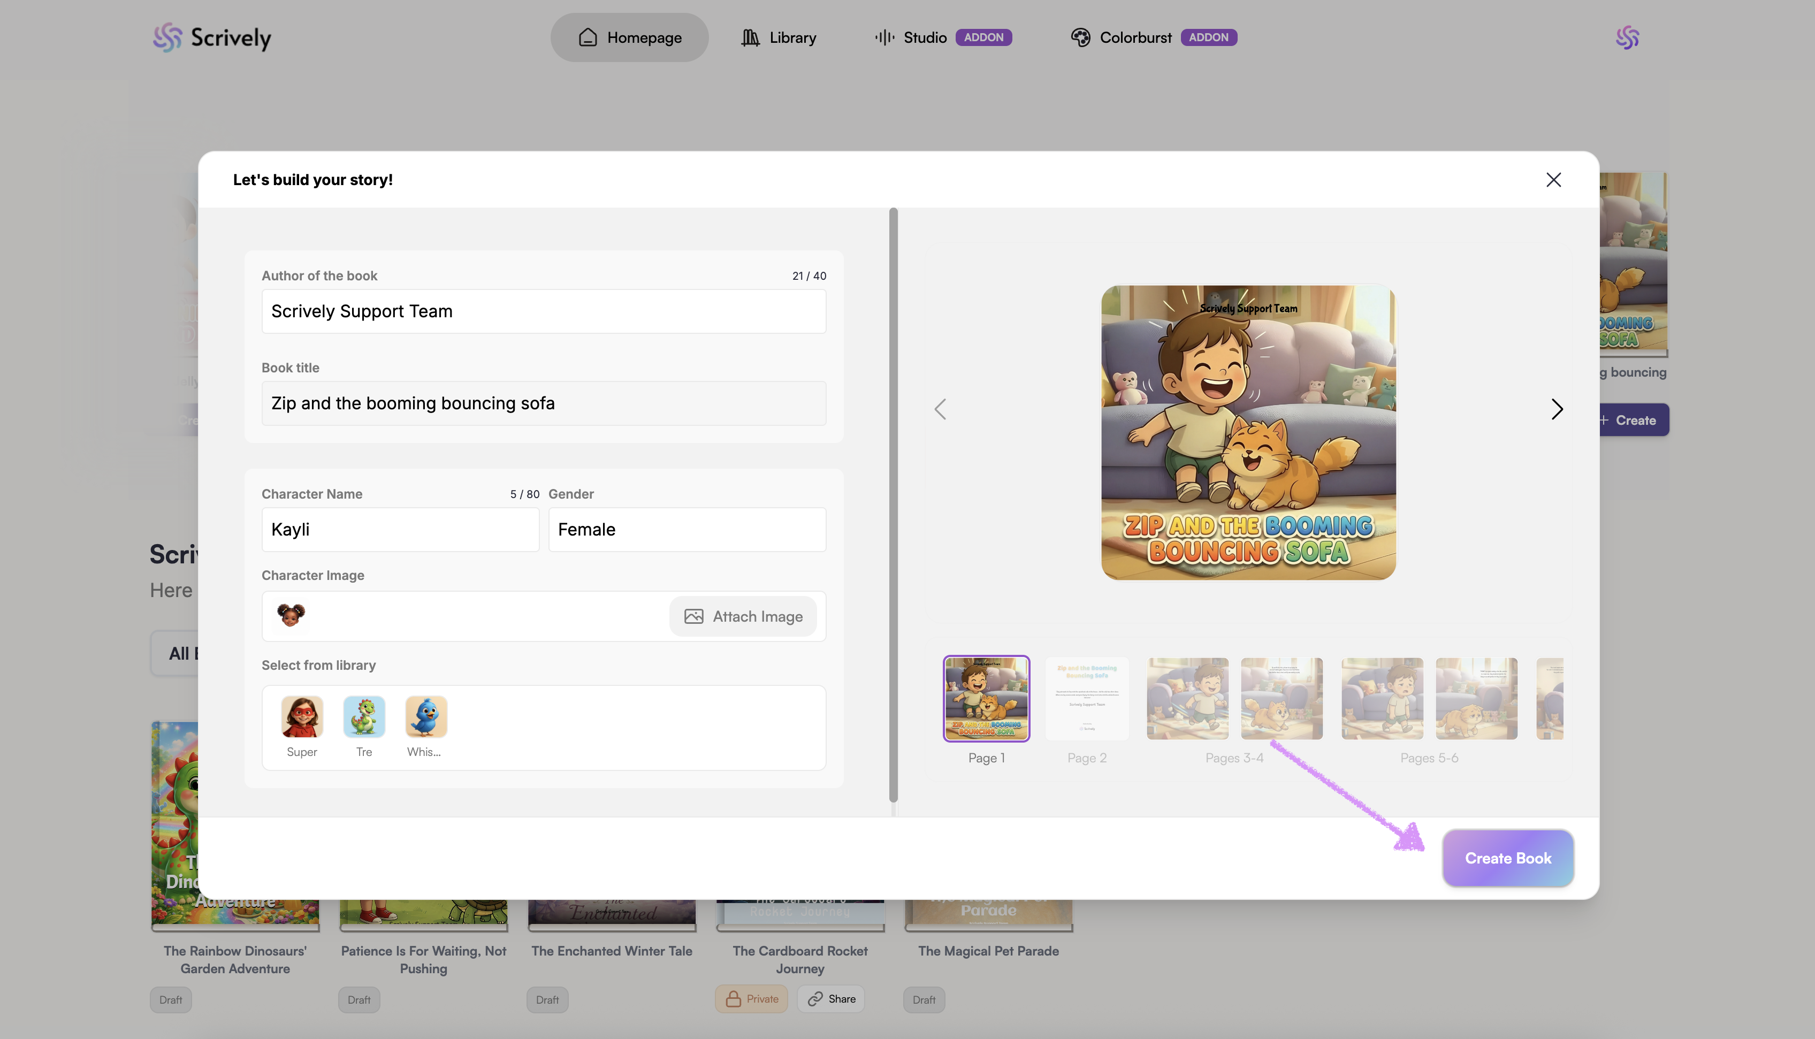Open the Library tab

tap(779, 37)
